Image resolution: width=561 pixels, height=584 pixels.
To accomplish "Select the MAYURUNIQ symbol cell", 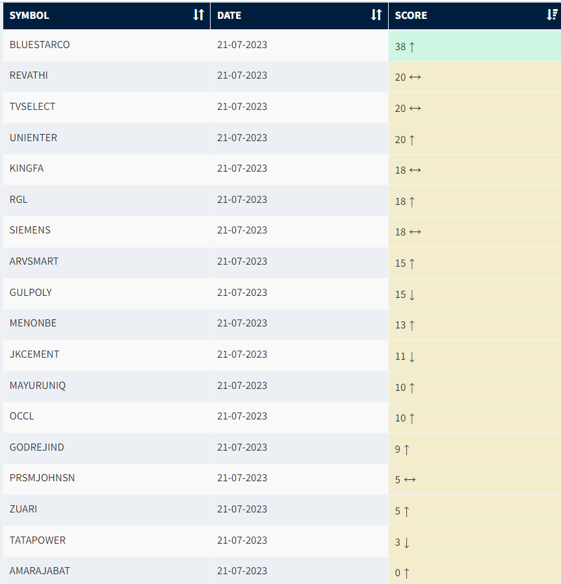I will coord(107,386).
